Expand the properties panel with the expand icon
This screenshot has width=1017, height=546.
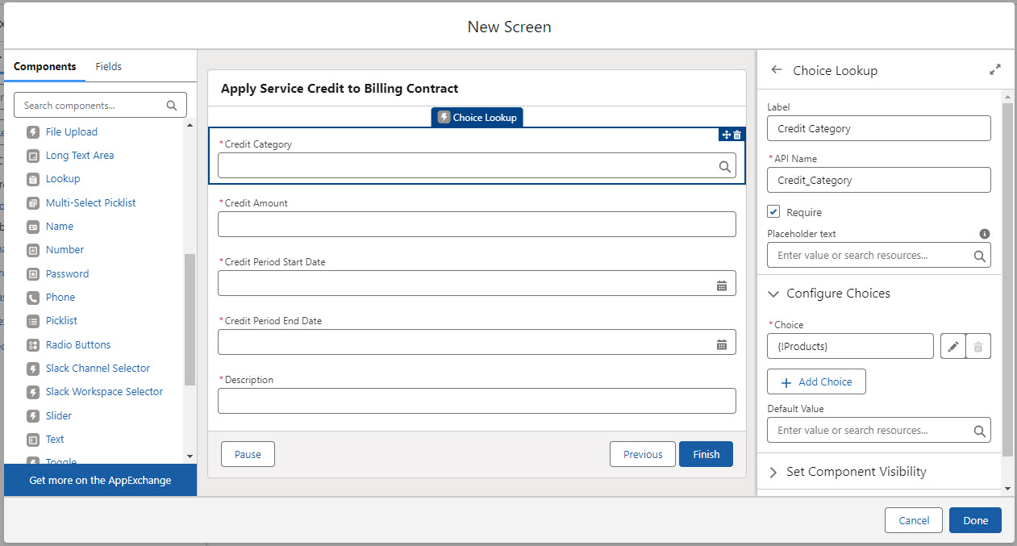tap(994, 70)
